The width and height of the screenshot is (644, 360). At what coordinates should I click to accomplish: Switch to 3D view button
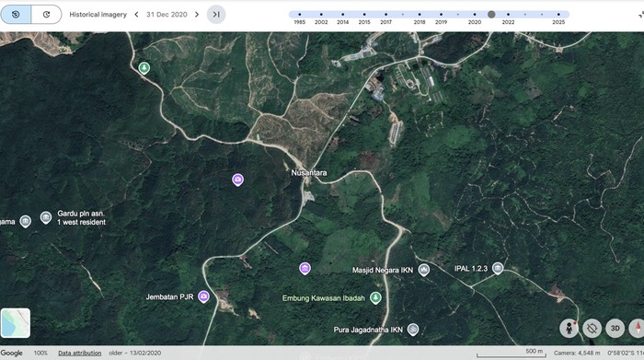tap(615, 328)
